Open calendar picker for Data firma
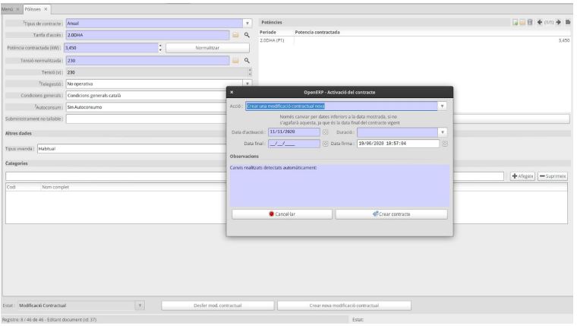Screen dimensions: 577x326 (x=445, y=144)
